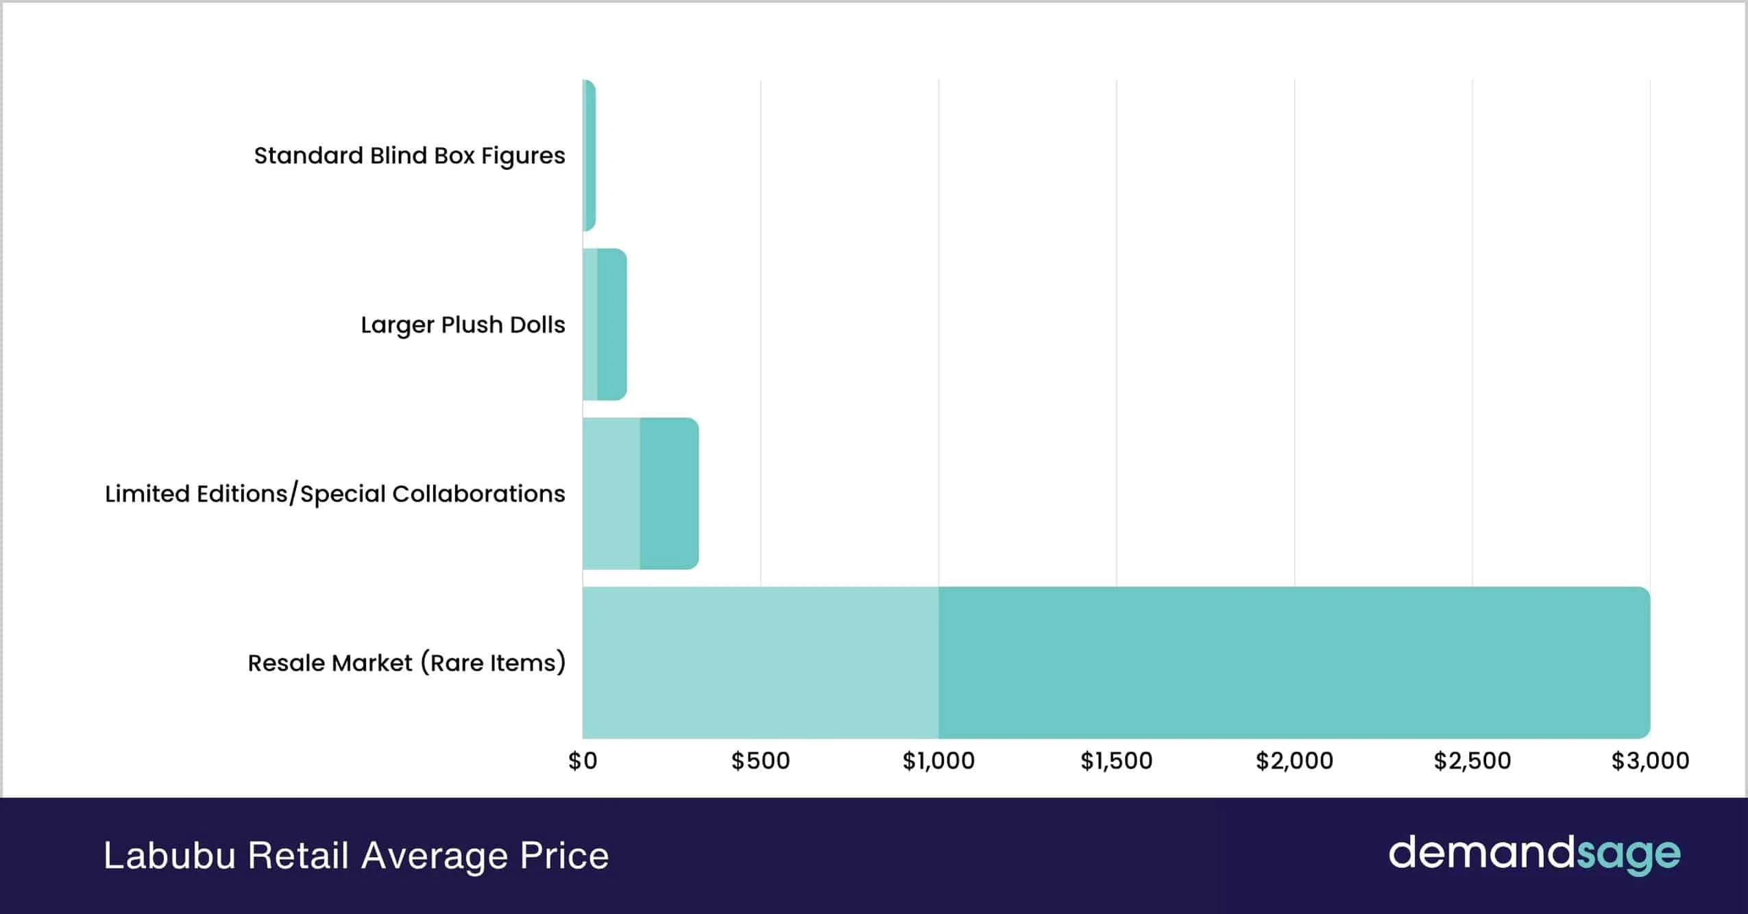Click light segment of Resale Market bar

click(x=760, y=663)
